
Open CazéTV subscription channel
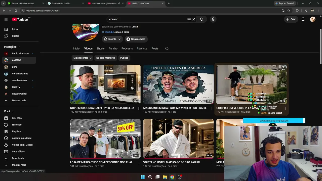pos(19,87)
